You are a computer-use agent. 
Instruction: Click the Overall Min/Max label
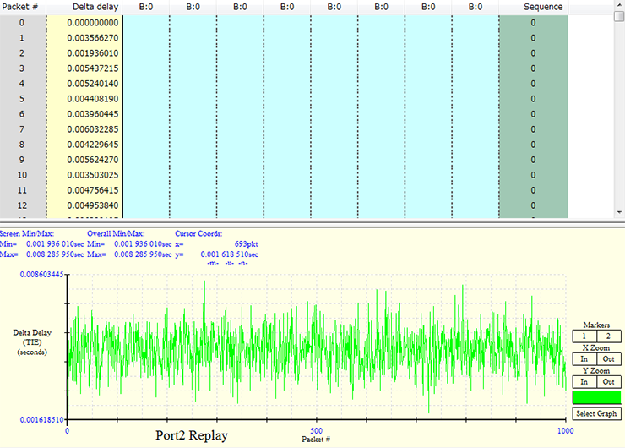pos(116,234)
